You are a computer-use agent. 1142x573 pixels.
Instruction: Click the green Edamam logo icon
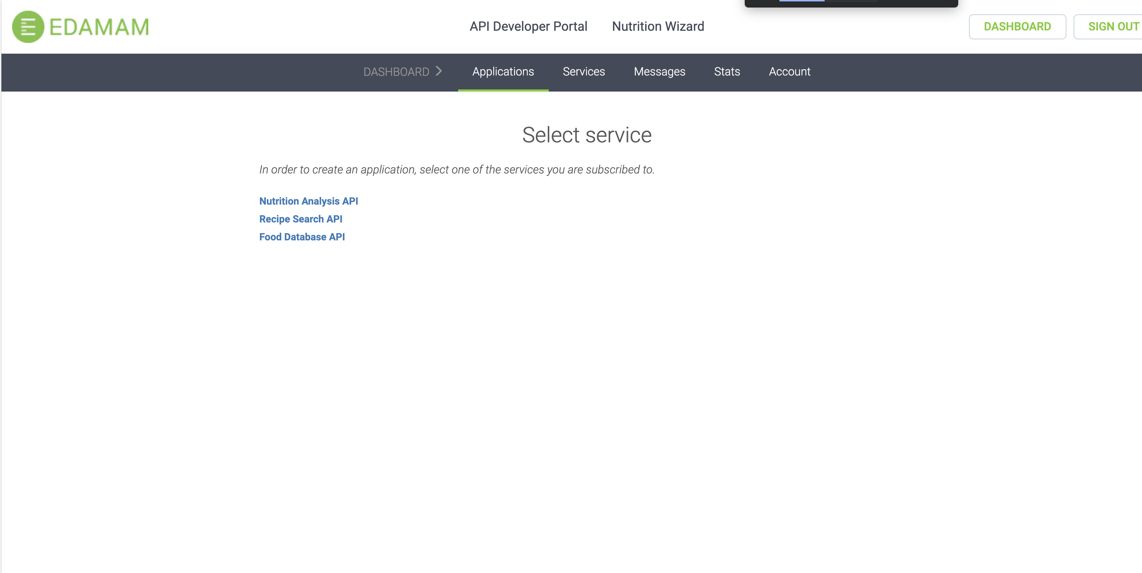click(x=28, y=27)
